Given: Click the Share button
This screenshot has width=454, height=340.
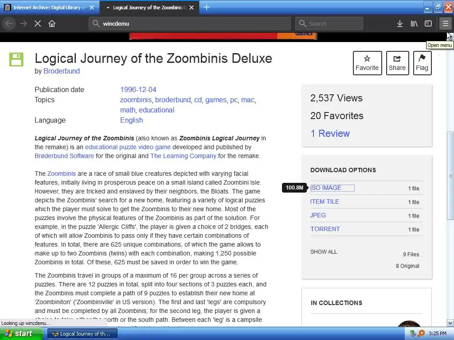Looking at the screenshot, I should (397, 63).
